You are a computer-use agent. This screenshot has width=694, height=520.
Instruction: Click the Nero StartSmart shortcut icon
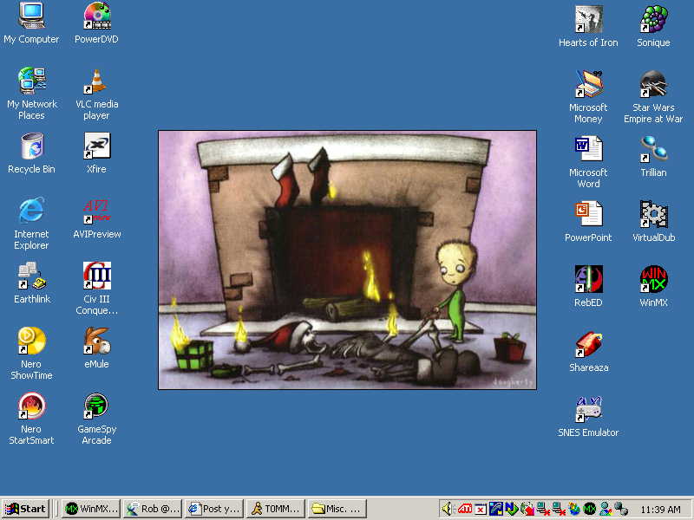click(31, 406)
